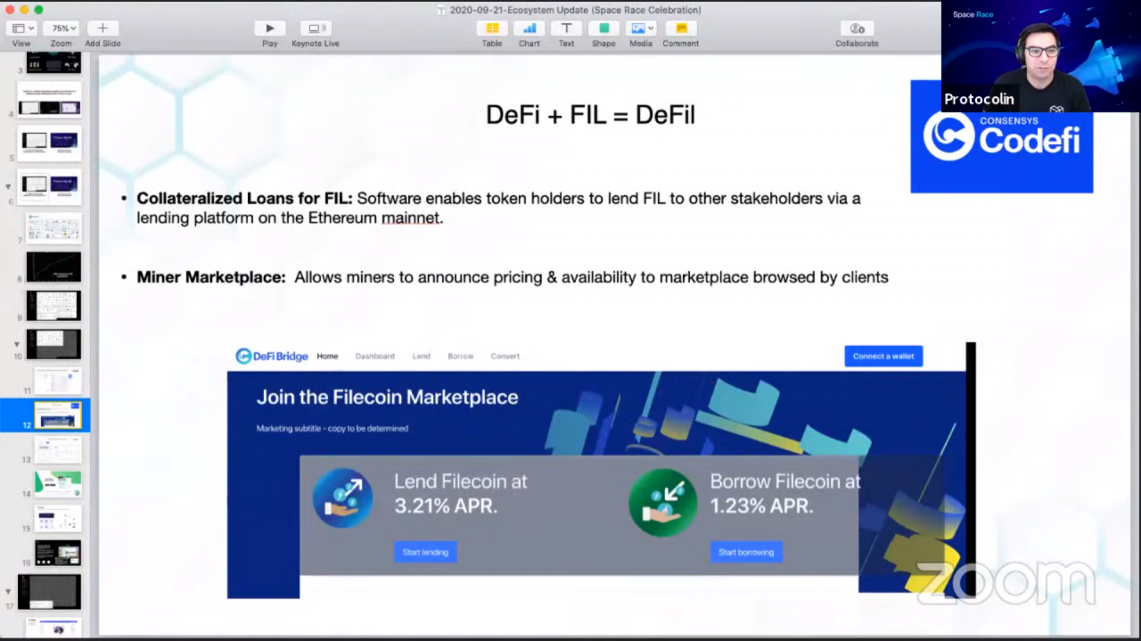Screen dimensions: 1141x641
Task: Insert a shape using Shape icon
Action: point(603,29)
